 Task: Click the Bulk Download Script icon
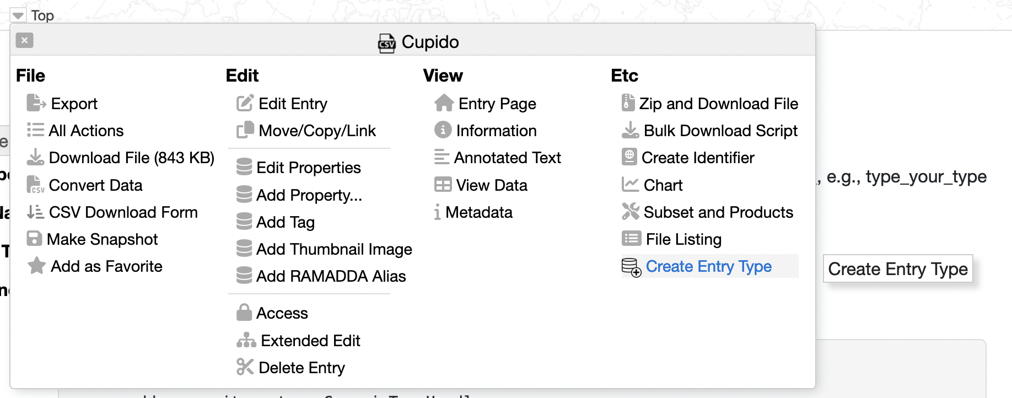point(630,130)
